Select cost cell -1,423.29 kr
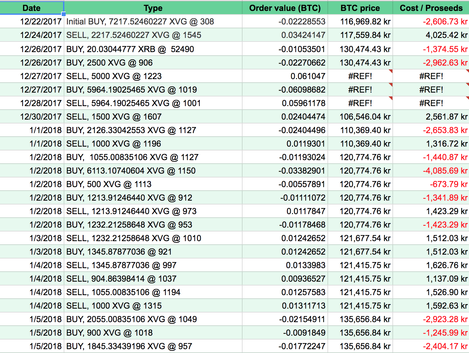The height and width of the screenshot is (353, 469). click(x=431, y=225)
